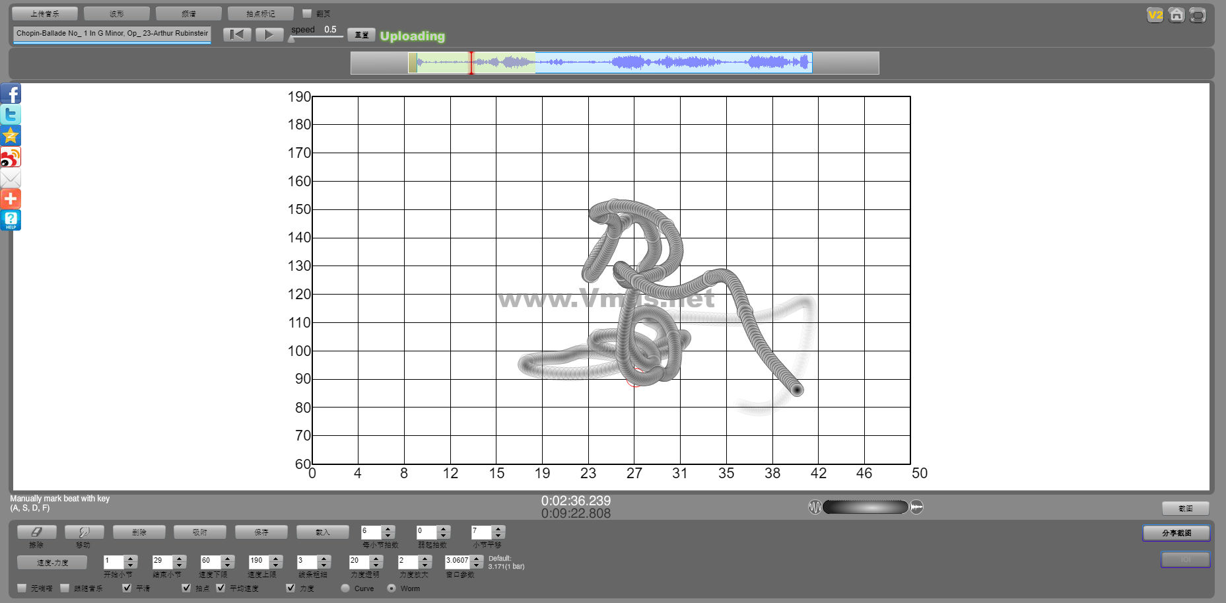Select the move (移动) tool

(84, 532)
